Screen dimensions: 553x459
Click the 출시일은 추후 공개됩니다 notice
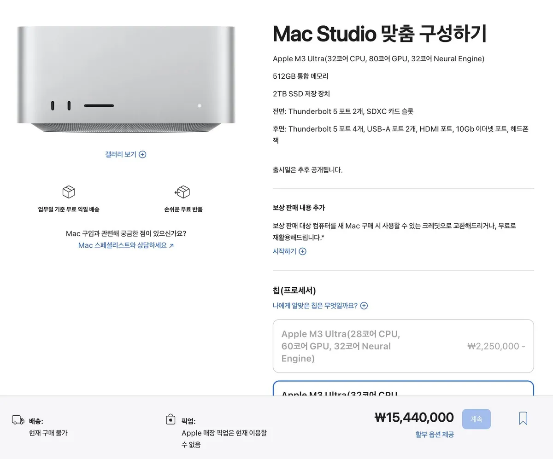(308, 169)
